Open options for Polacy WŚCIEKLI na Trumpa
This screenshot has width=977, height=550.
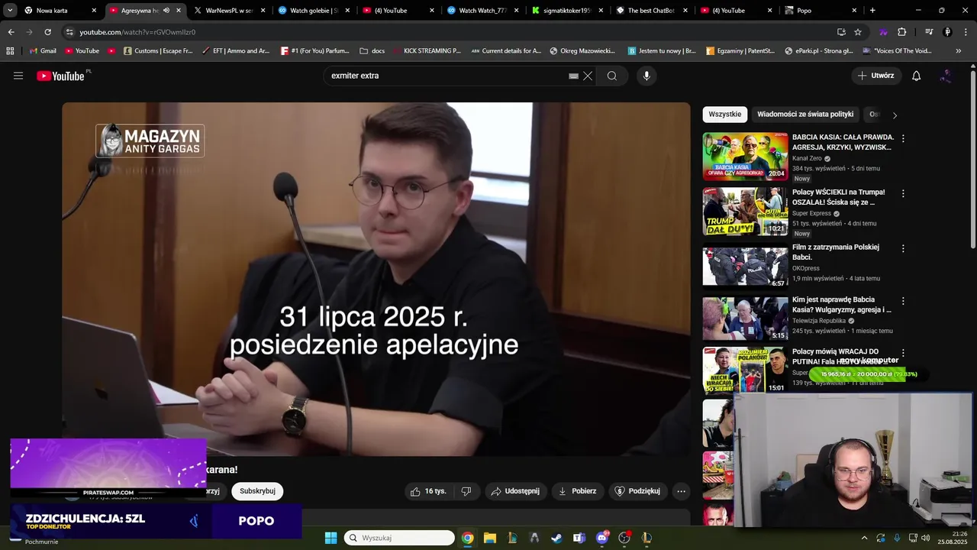(x=903, y=194)
